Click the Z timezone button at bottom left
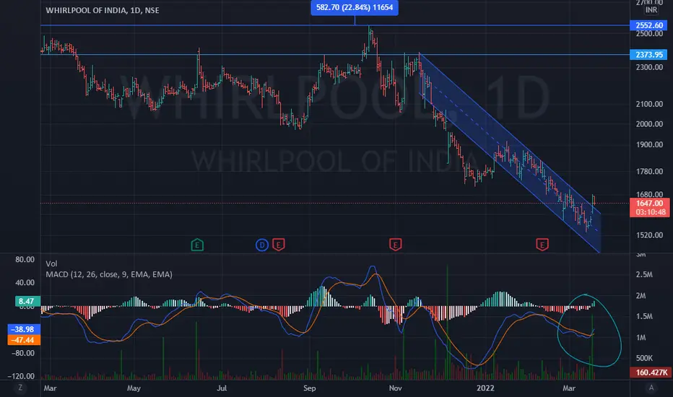The image size is (673, 397). pyautogui.click(x=20, y=388)
